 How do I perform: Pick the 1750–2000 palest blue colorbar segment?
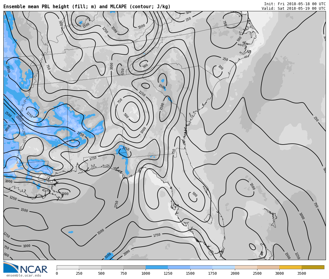[224, 267]
